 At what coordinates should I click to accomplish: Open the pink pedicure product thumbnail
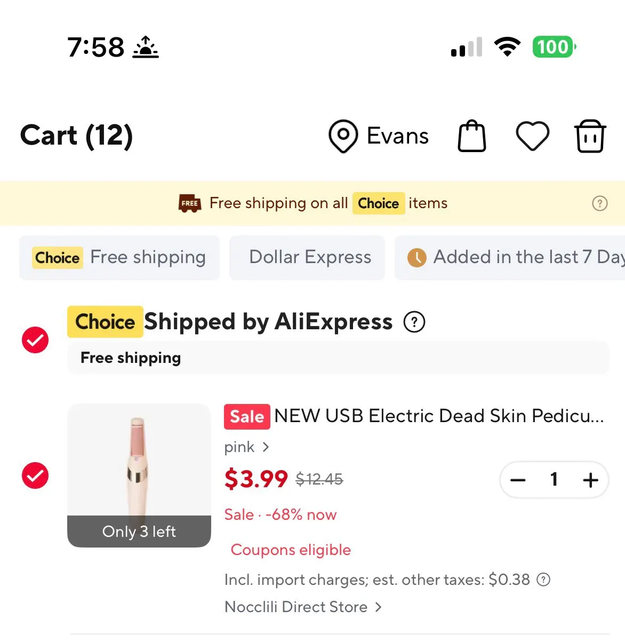[x=139, y=475]
